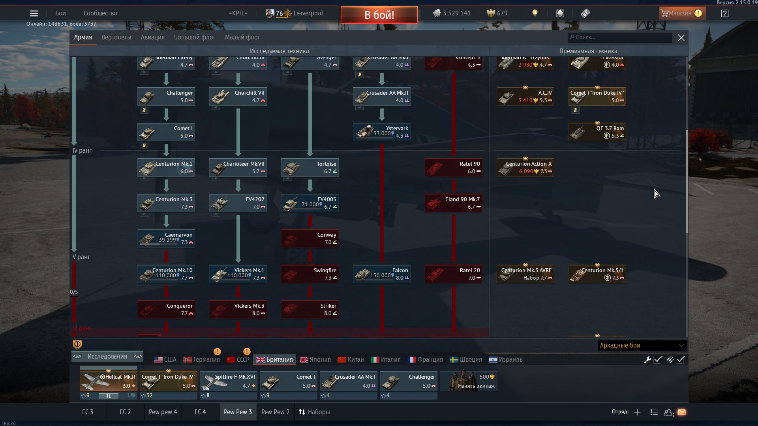Select the FV4005 vehicle card
The image size is (758, 426).
310,203
